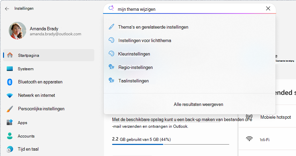Viewport: 296px width, 156px height.
Task: Click the brush icon beside Thema's result
Action: (111, 27)
